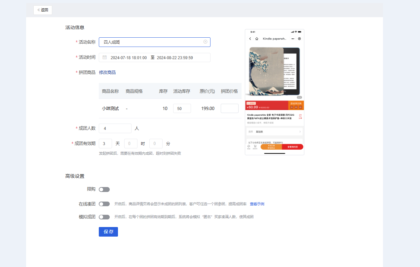Click the three-dots menu in phone preview
Viewport: 420px width, 267px height.
click(293, 39)
